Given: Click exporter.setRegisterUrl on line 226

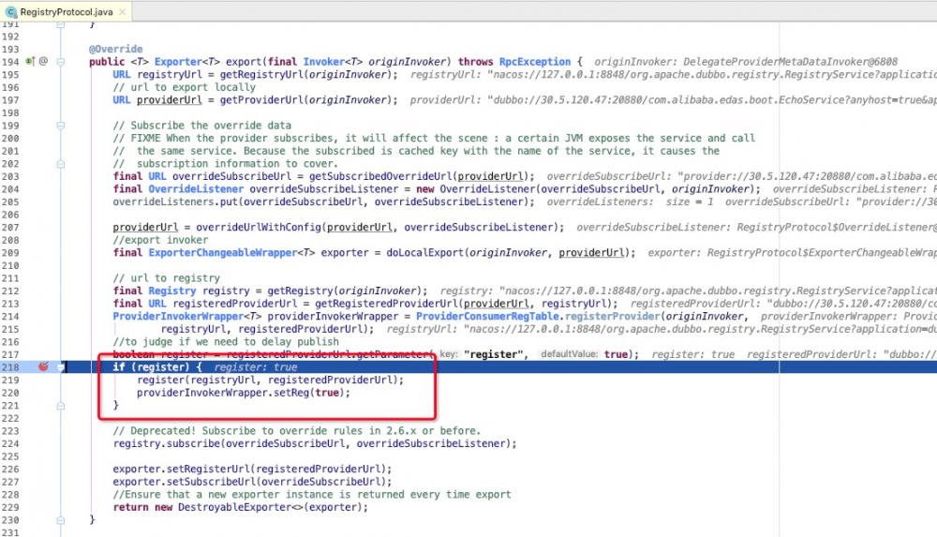Looking at the screenshot, I should point(181,469).
